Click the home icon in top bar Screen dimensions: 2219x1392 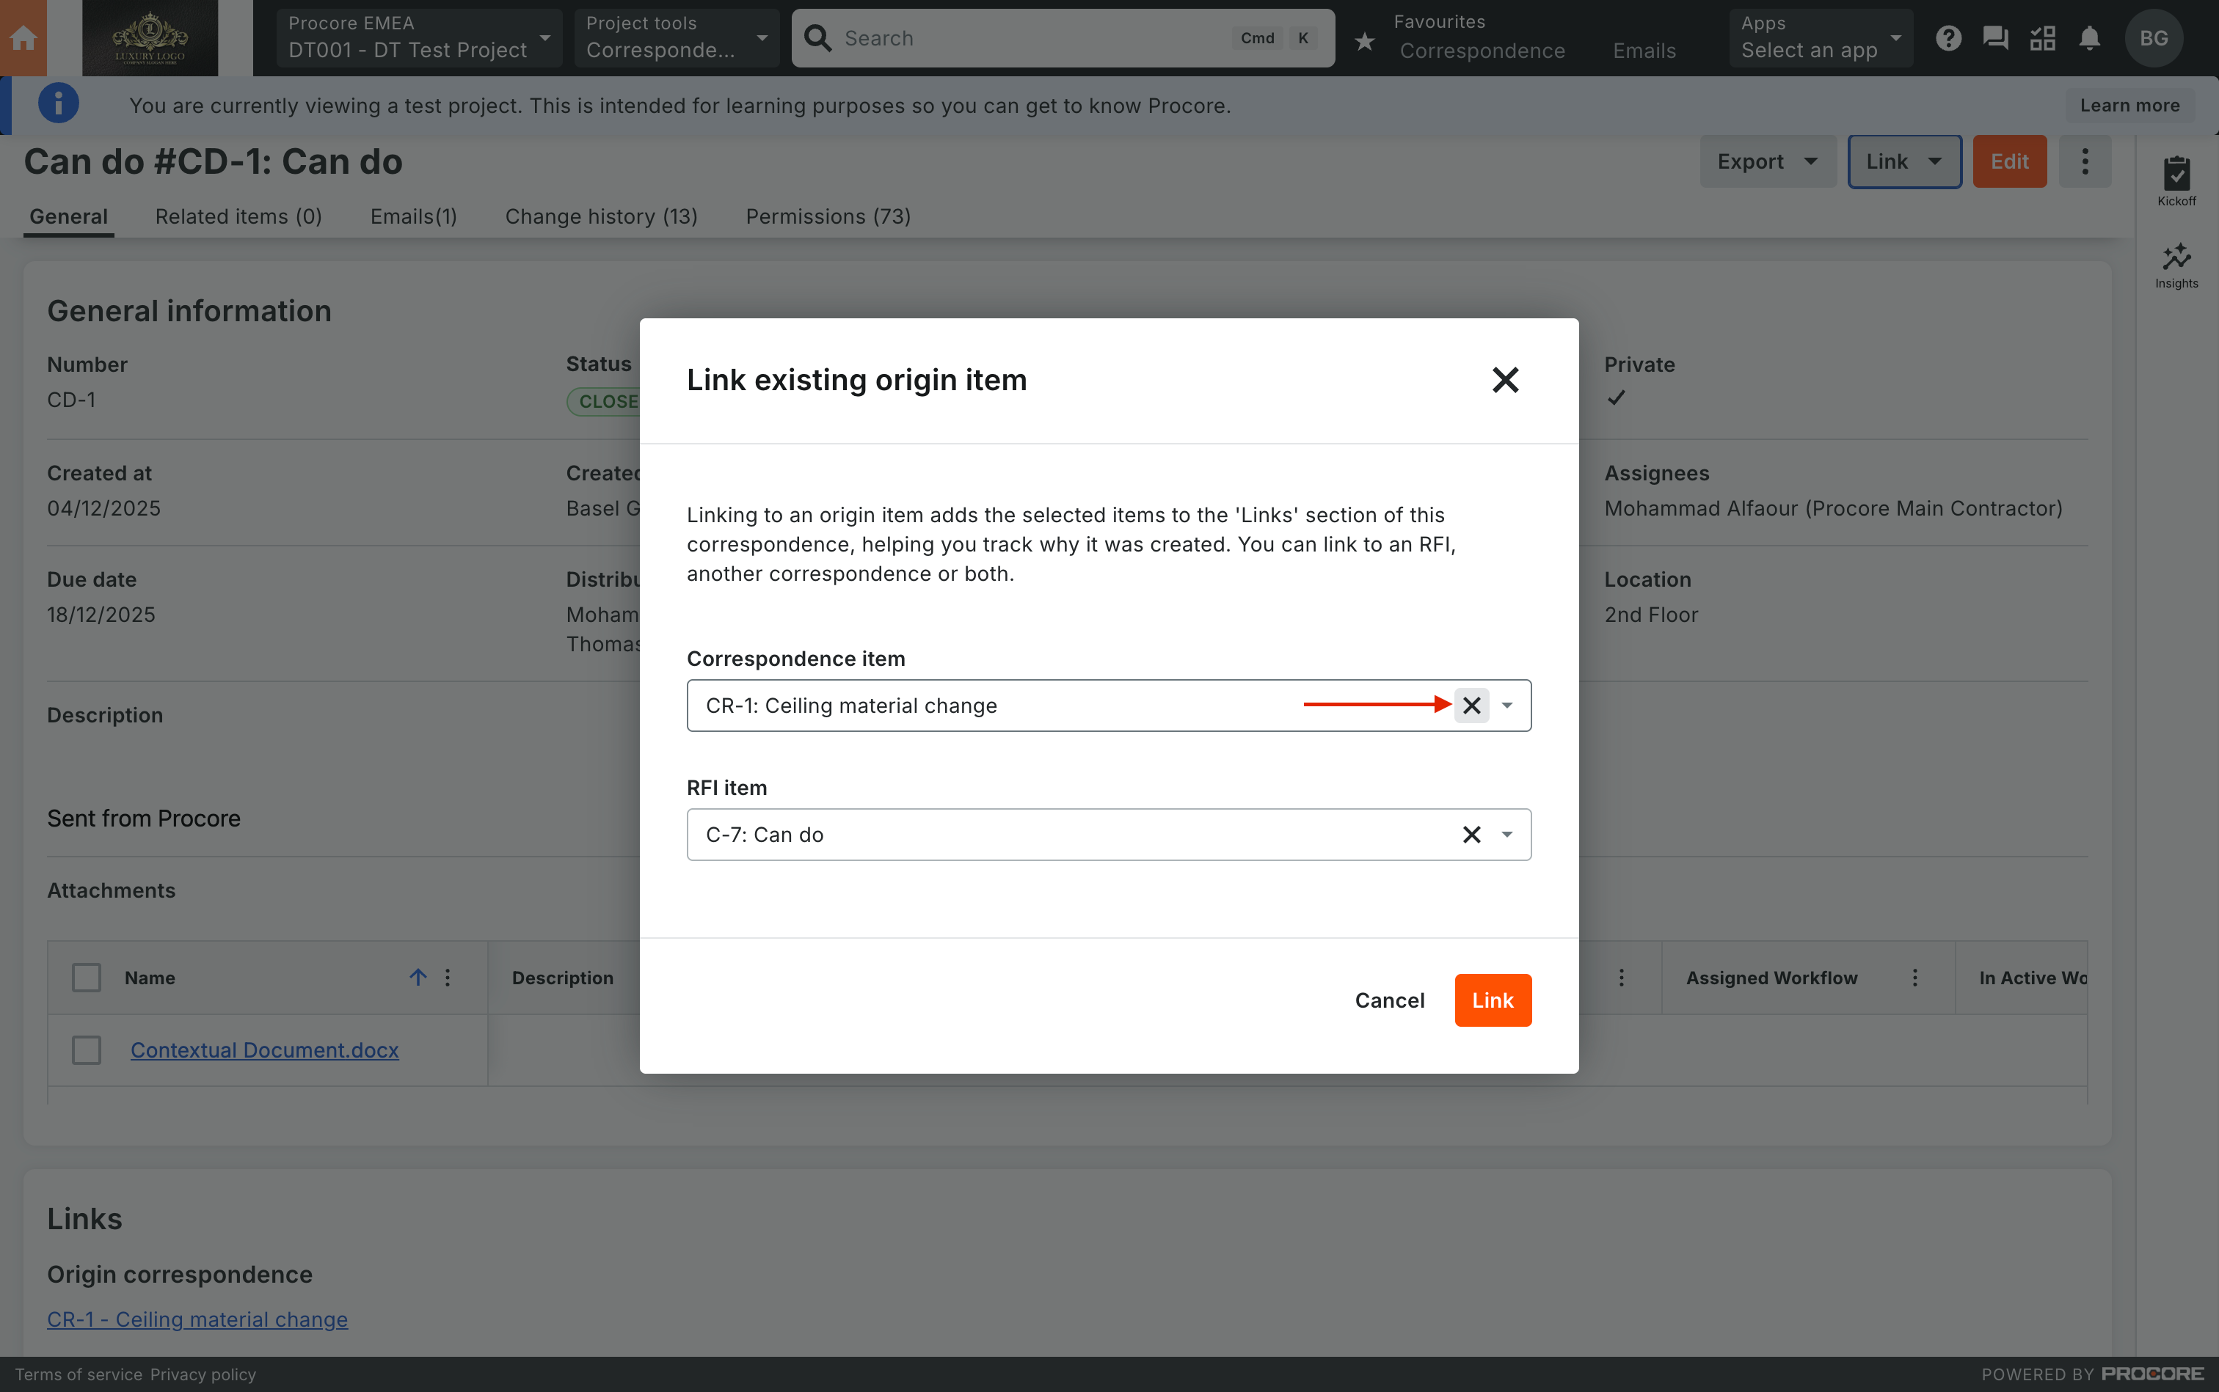tap(23, 37)
